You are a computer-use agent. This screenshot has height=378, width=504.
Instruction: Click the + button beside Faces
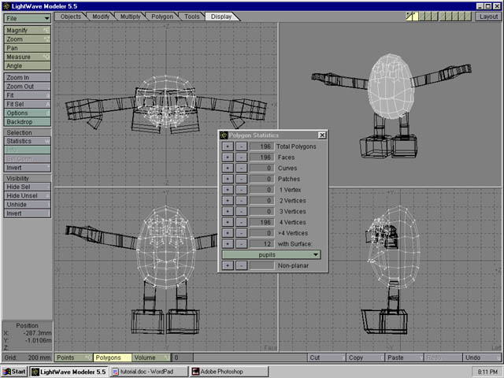point(228,157)
